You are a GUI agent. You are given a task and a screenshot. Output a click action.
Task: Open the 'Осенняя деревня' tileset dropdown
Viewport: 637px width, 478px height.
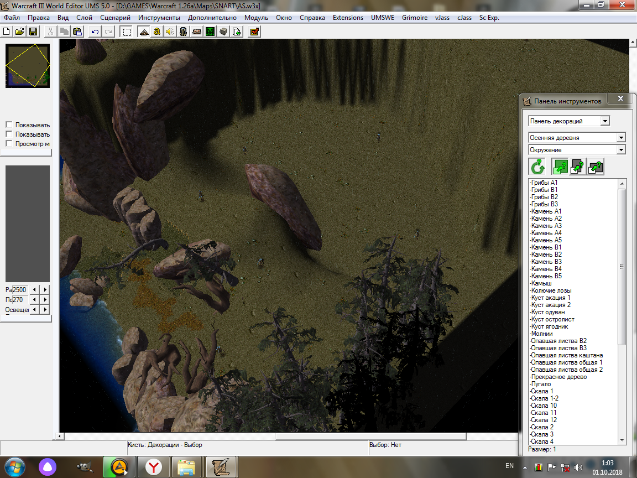(x=621, y=138)
